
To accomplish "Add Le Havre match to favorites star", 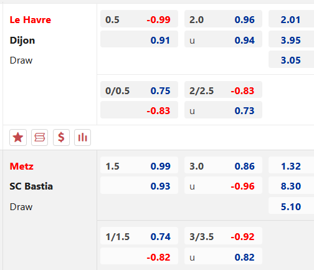I will (18, 137).
